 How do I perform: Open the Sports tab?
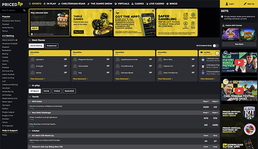35,4
